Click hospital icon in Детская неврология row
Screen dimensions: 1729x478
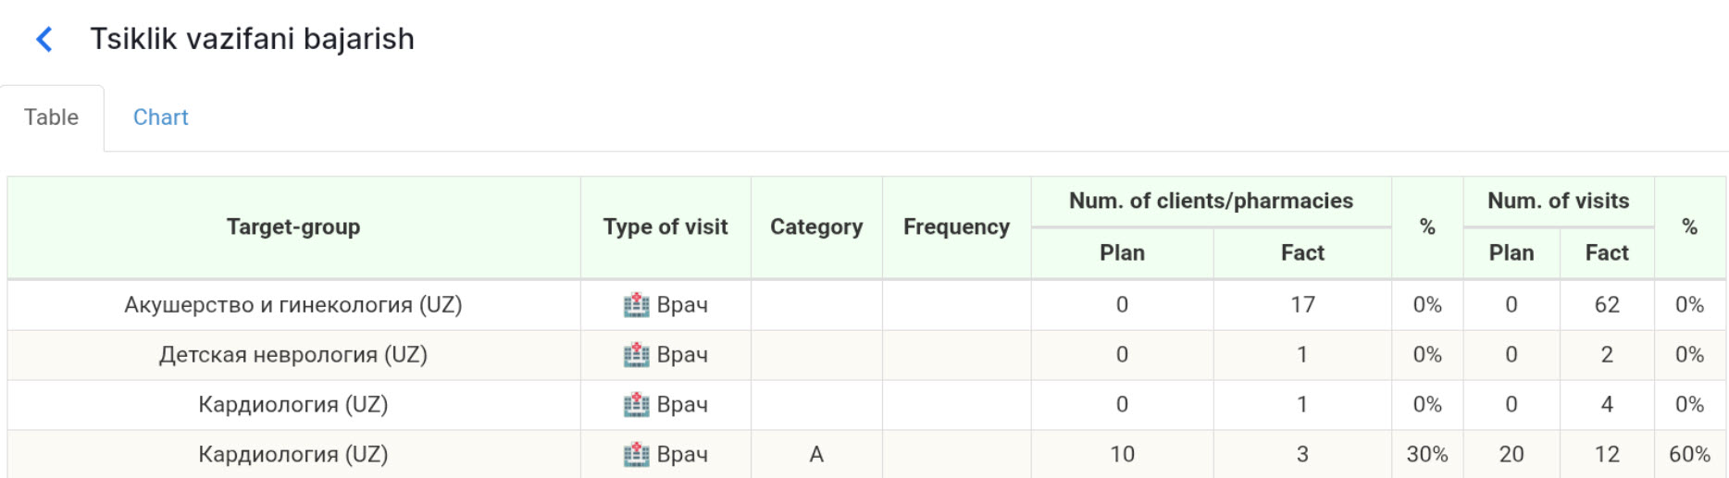[x=636, y=355]
